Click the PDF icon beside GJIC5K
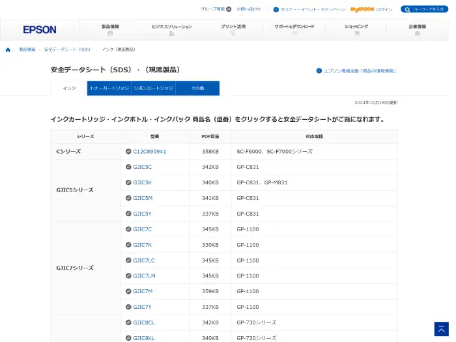Image resolution: width=456 pixels, height=342 pixels. click(x=128, y=182)
